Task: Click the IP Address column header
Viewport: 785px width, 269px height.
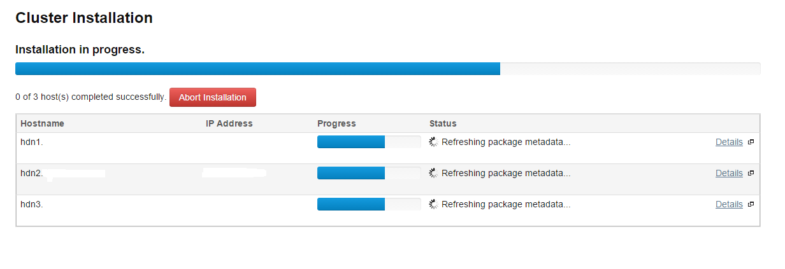Action: pyautogui.click(x=229, y=123)
